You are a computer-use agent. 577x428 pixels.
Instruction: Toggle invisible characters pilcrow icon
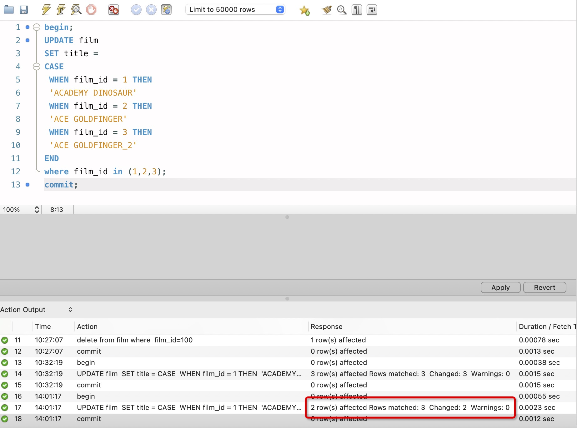click(357, 10)
